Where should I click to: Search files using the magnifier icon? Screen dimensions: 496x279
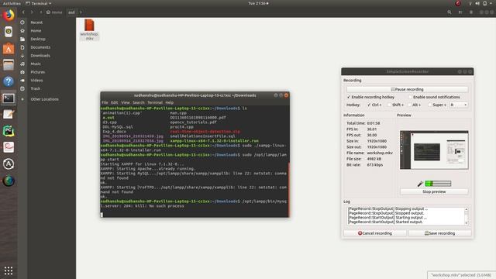click(449, 12)
